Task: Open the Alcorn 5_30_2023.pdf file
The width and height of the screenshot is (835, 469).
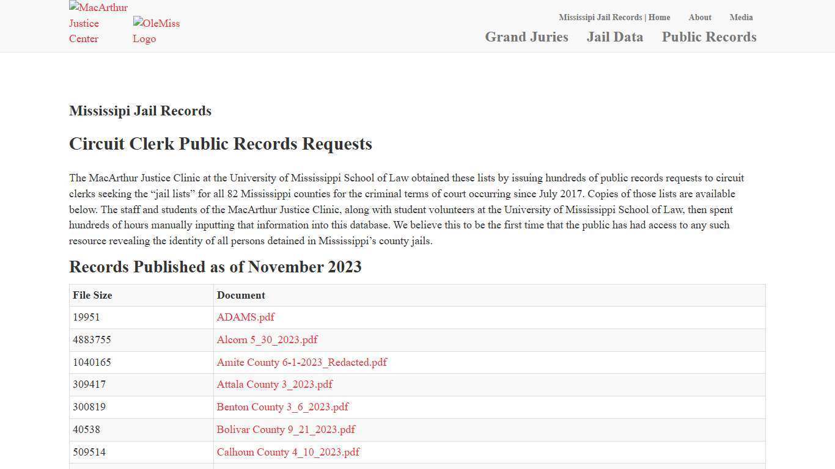Action: click(x=267, y=340)
